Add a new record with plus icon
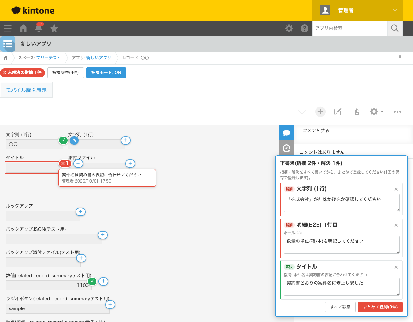413x322 pixels. (320, 112)
